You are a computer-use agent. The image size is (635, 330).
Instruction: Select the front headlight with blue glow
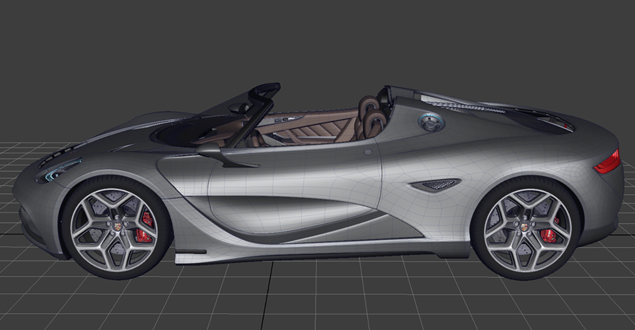(x=63, y=169)
